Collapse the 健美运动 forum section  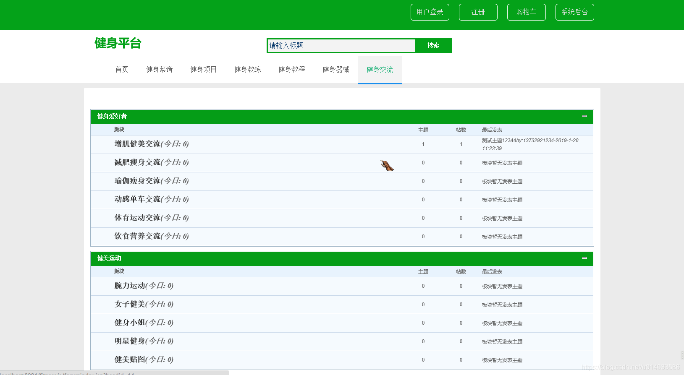(584, 258)
